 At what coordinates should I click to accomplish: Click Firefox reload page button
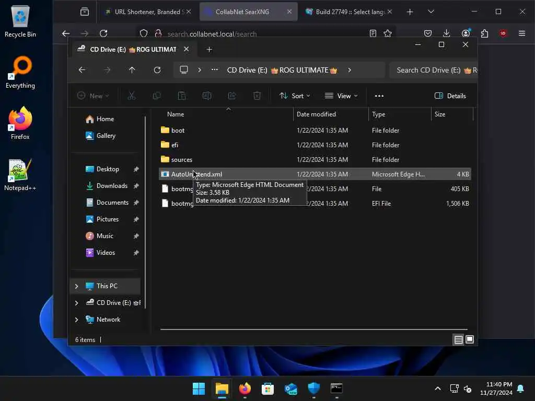[103, 33]
